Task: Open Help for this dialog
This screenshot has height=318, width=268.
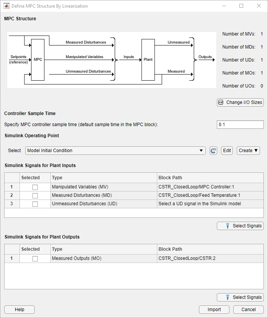Action: pyautogui.click(x=19, y=310)
